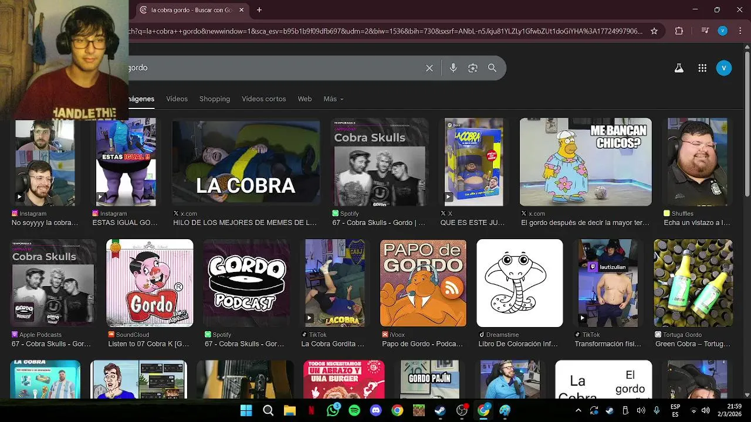Viewport: 751px width, 422px height.
Task: Open the Google account avatar on page
Action: coord(724,68)
